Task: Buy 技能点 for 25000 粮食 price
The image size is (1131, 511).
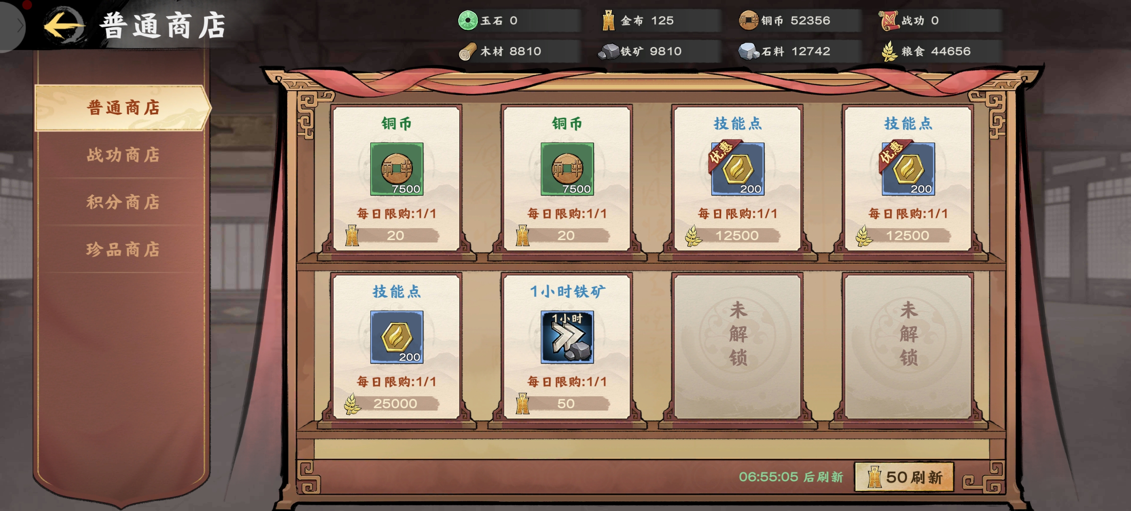Action: 395,403
